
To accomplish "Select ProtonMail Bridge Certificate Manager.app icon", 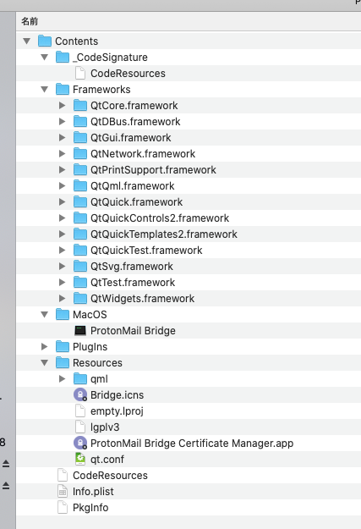I will 80,443.
